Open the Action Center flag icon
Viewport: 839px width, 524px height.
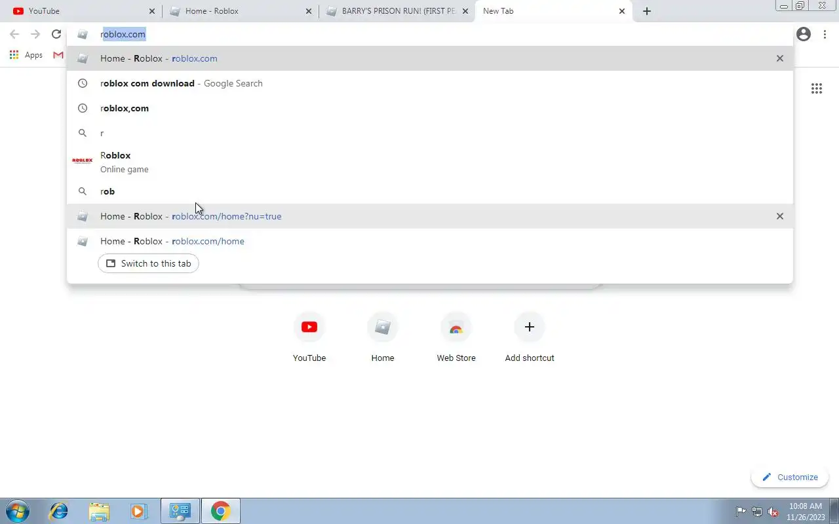741,512
